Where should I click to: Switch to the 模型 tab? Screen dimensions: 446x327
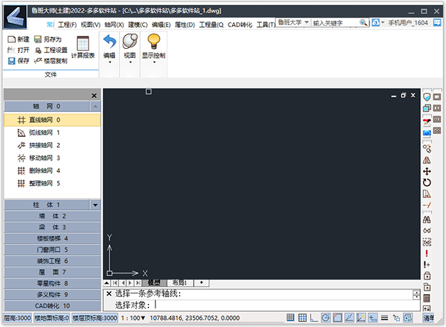pos(154,282)
